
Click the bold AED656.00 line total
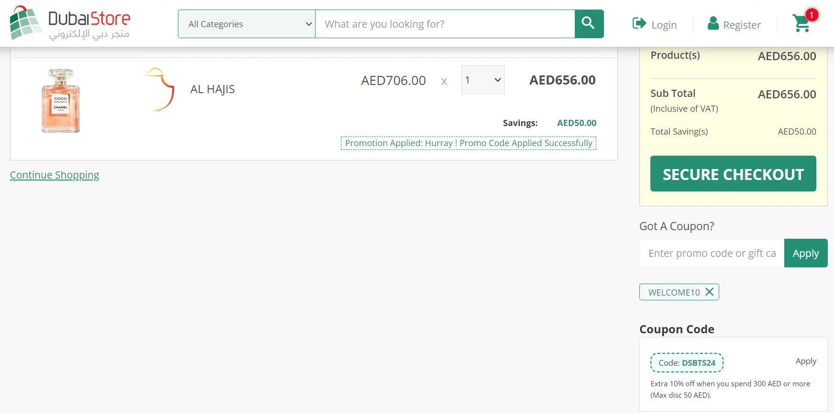(x=562, y=80)
